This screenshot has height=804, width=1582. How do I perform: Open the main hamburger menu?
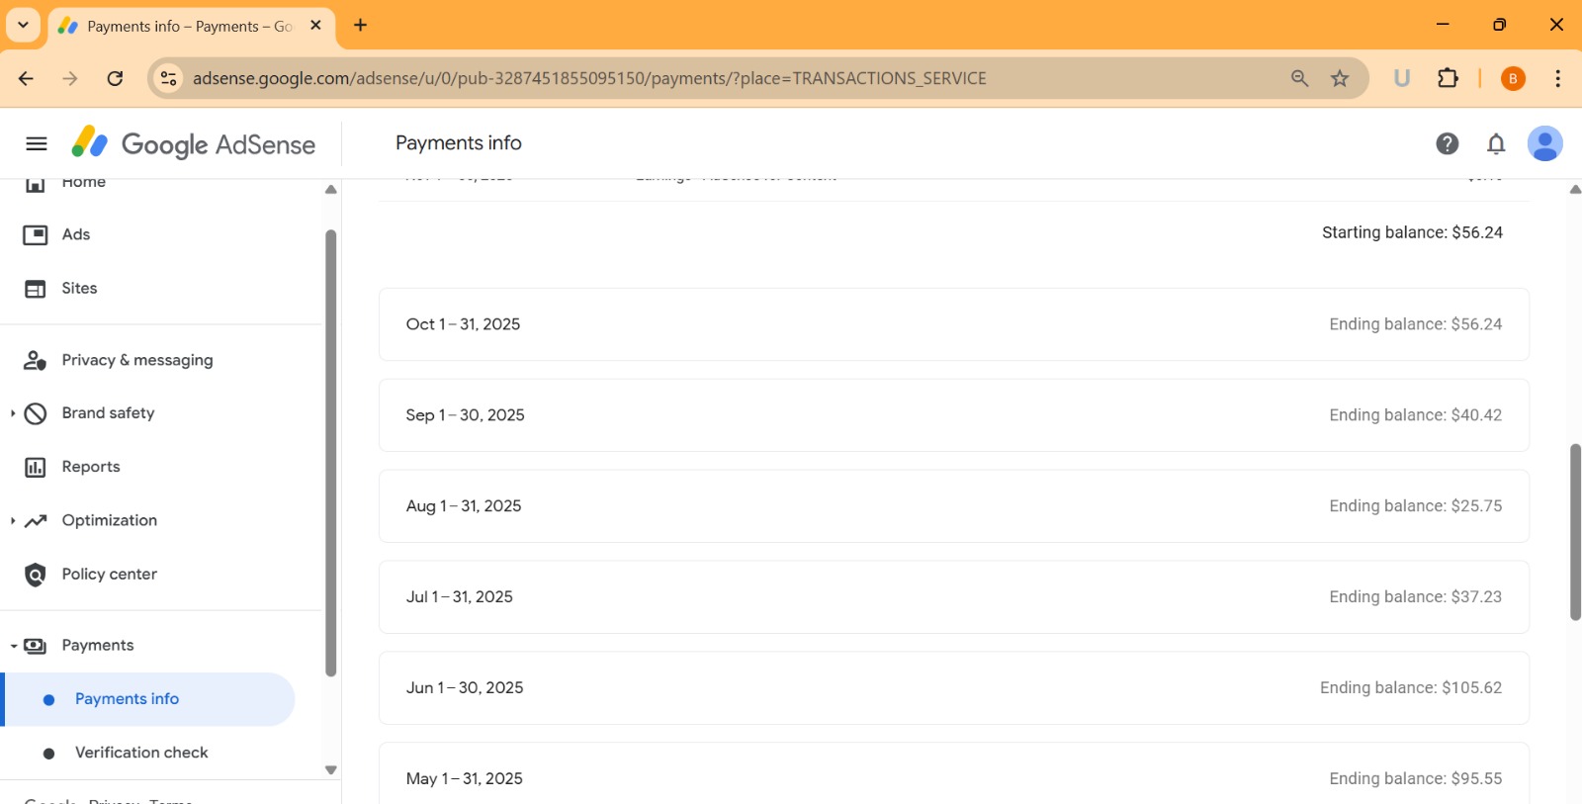click(x=37, y=143)
